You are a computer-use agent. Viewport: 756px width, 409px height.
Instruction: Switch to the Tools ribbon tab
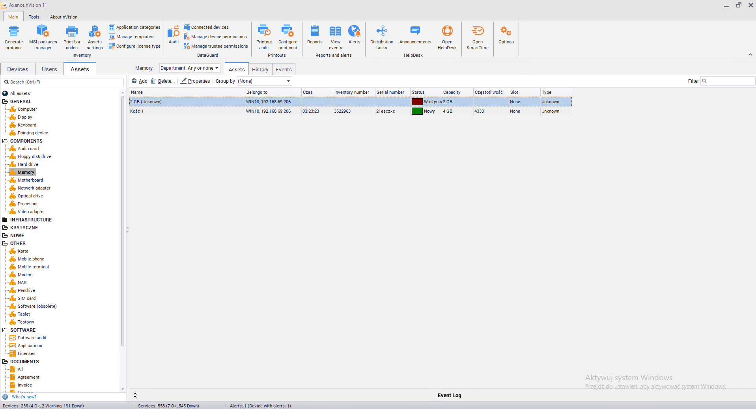coord(34,17)
